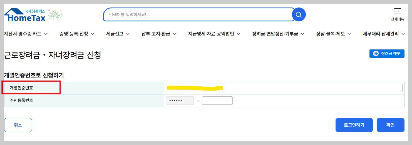The image size is (412, 145).
Task: Click the 주민등록번호 row label
Action: 21,101
